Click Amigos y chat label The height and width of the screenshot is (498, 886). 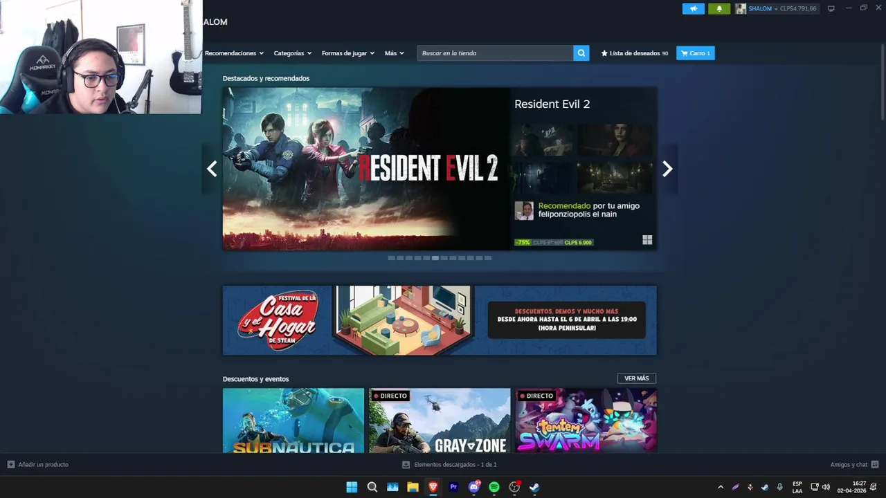(849, 465)
